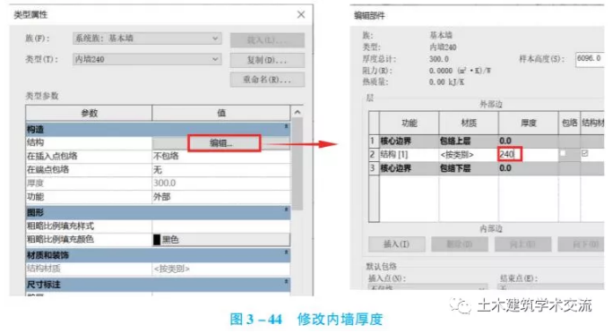Click the 粗略比例填充颜色 black swatch

click(x=157, y=239)
